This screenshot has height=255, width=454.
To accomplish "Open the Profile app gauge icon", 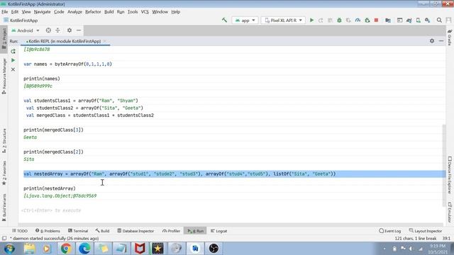I will coord(358,21).
